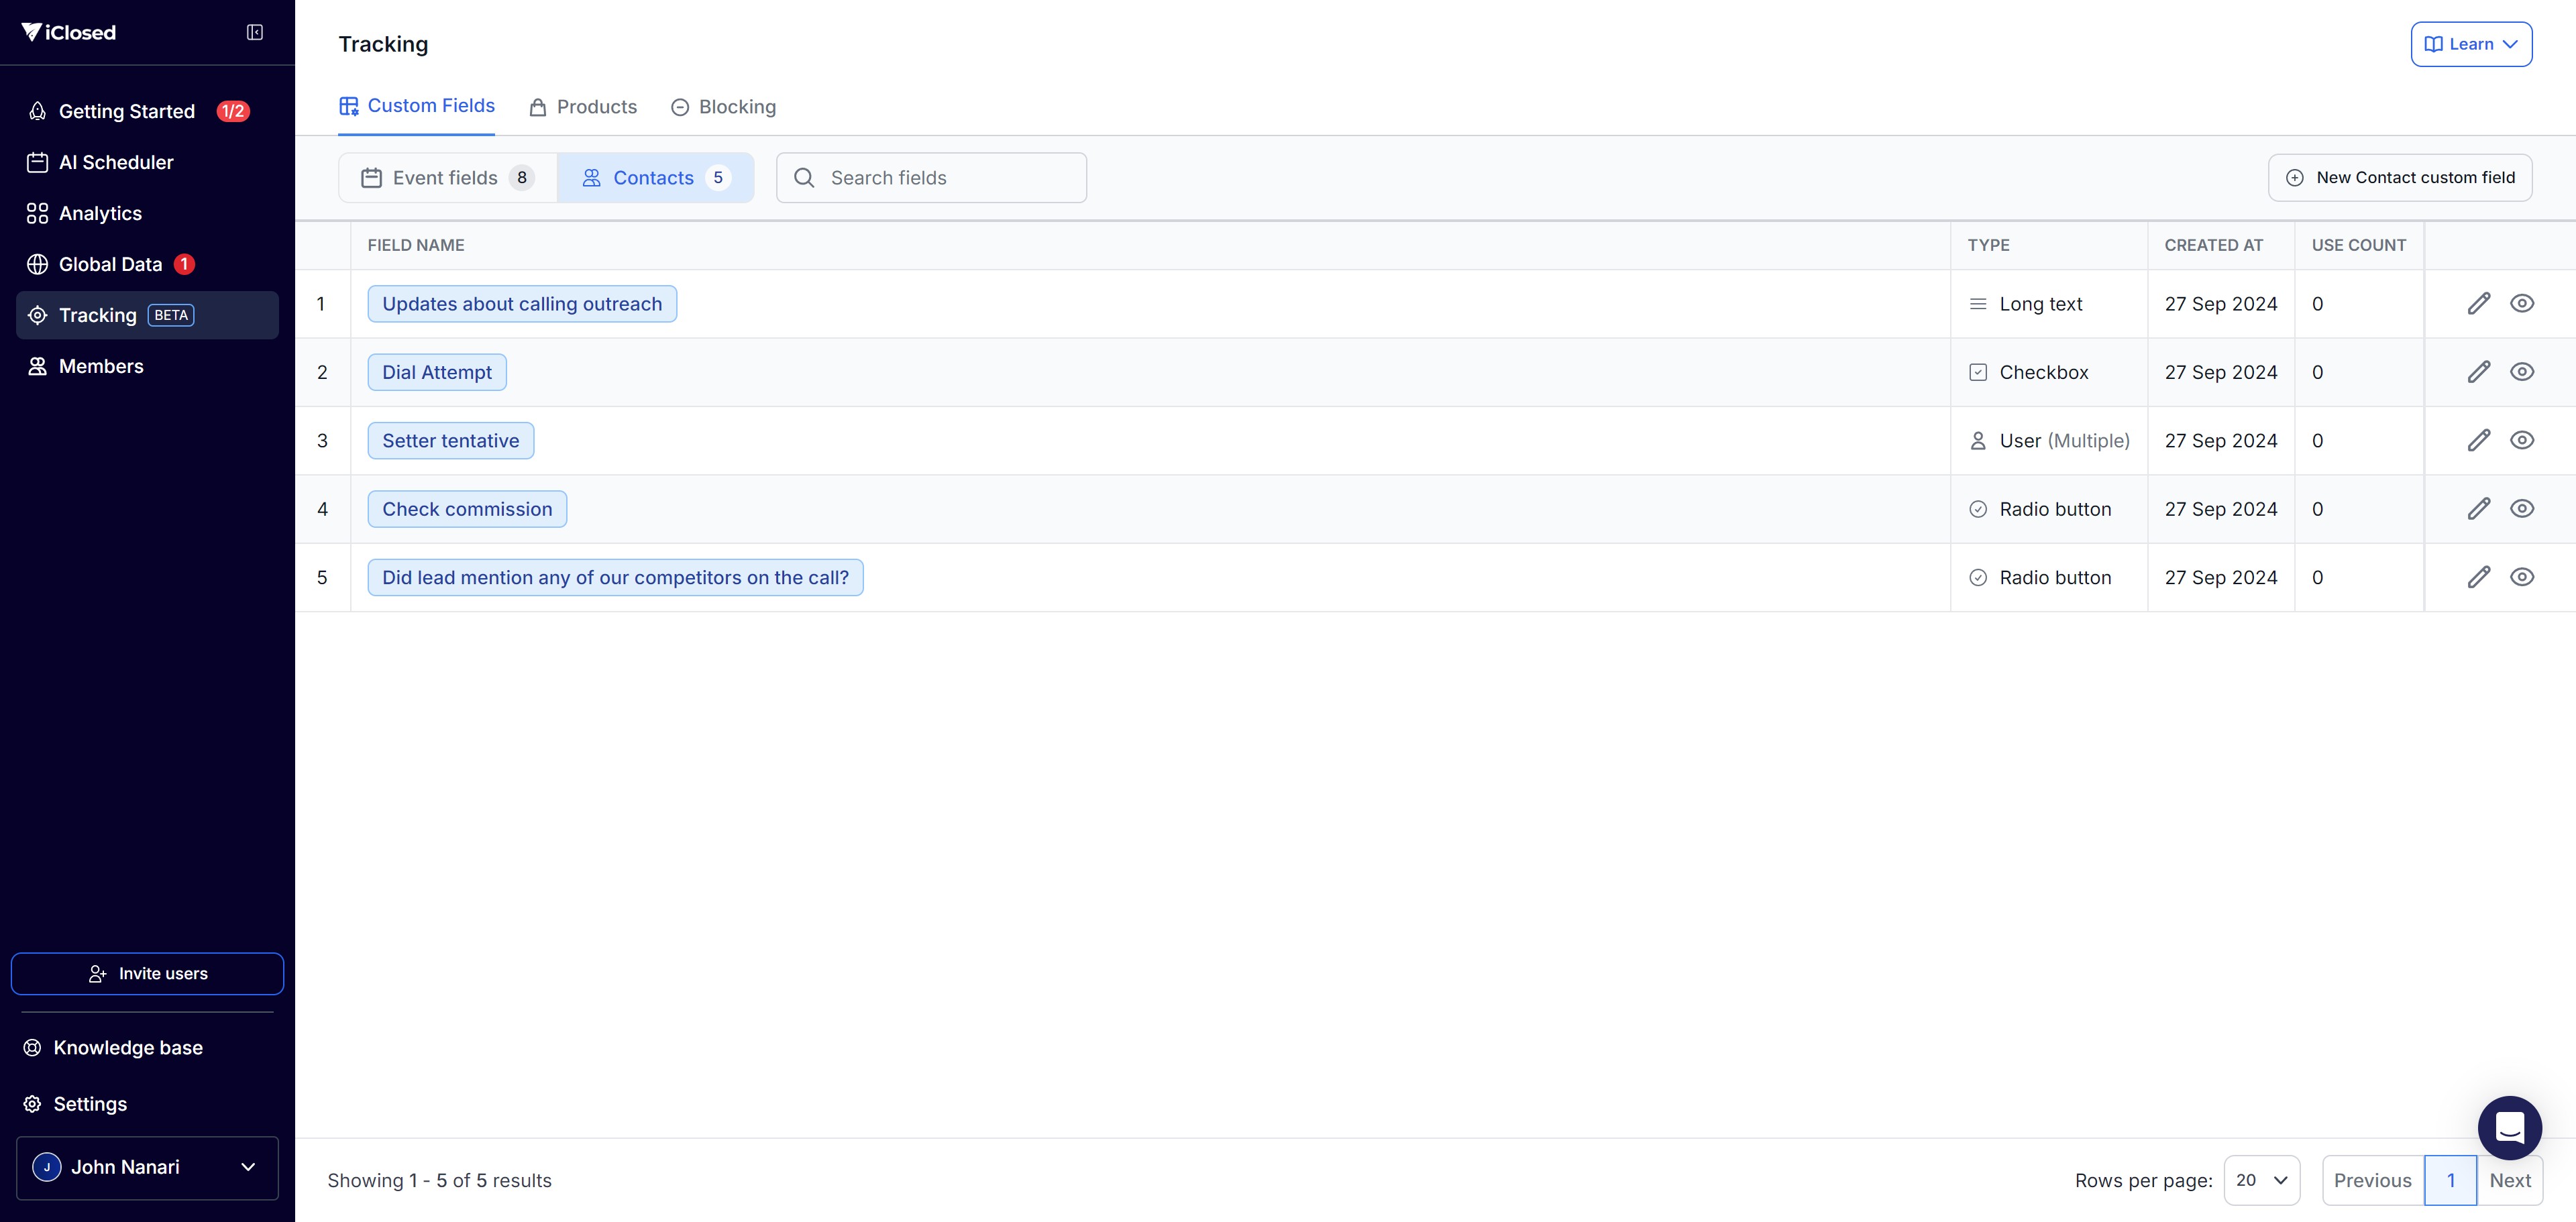This screenshot has height=1222, width=2576.
Task: Click the iClosed logo
Action: [69, 33]
